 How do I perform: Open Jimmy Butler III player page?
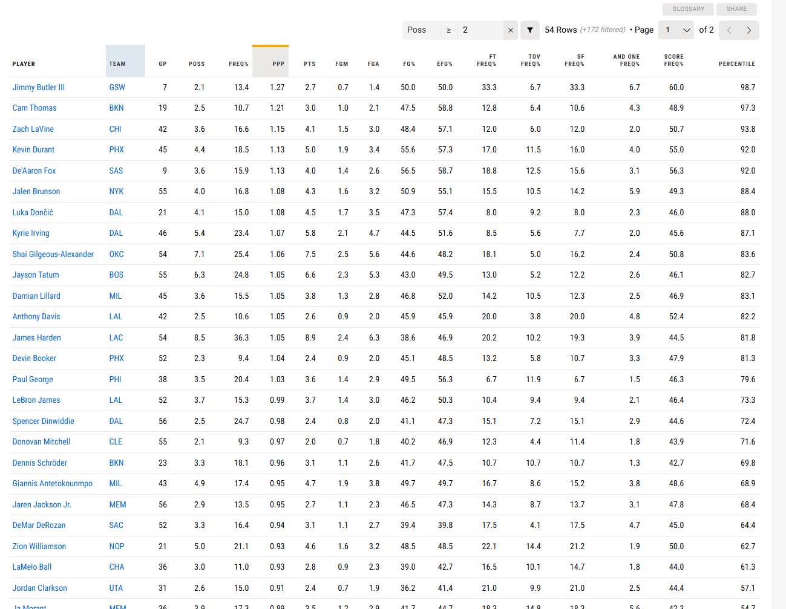click(39, 88)
